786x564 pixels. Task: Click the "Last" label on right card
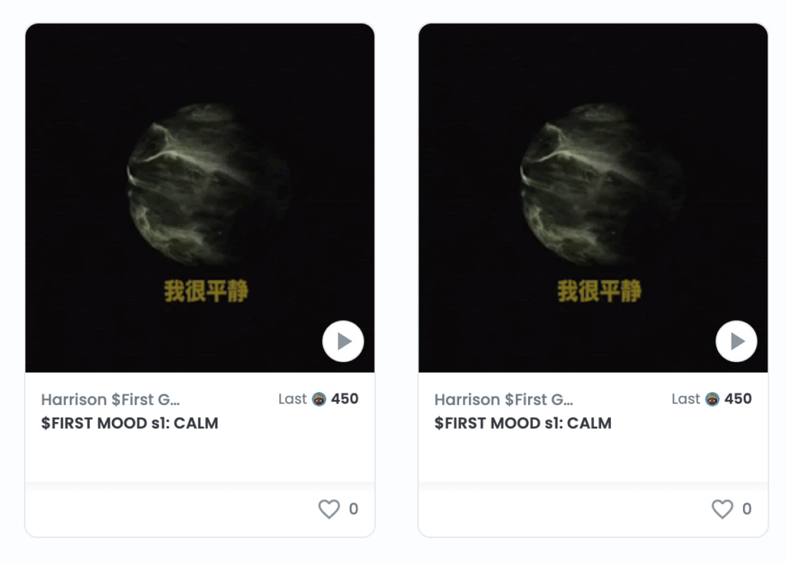(685, 399)
